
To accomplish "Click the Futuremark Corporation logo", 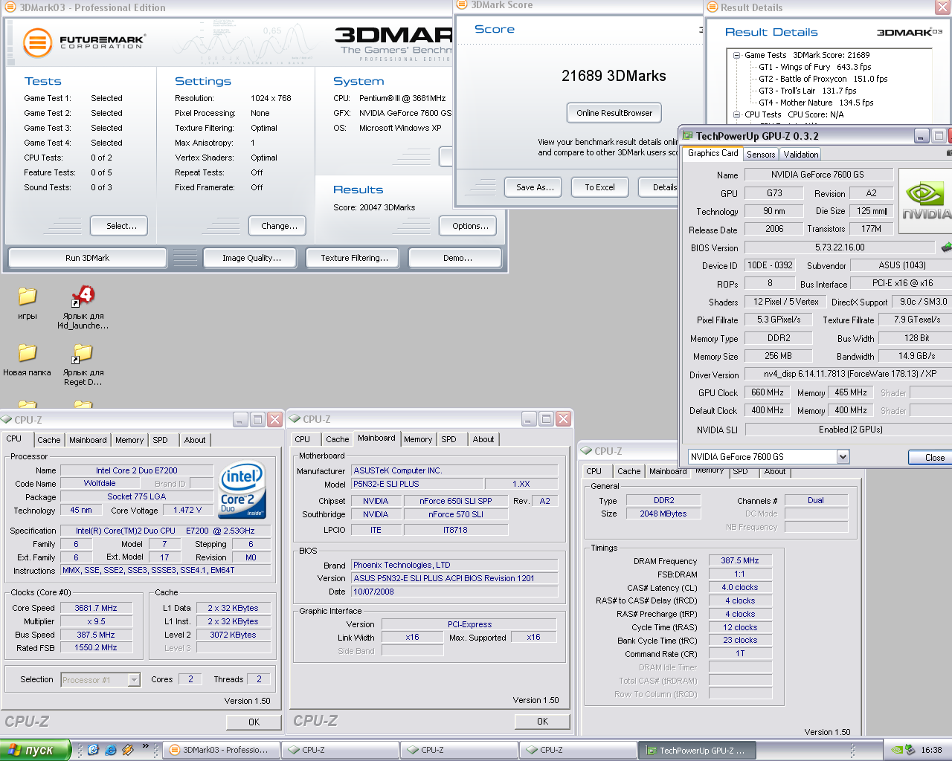I will point(84,42).
